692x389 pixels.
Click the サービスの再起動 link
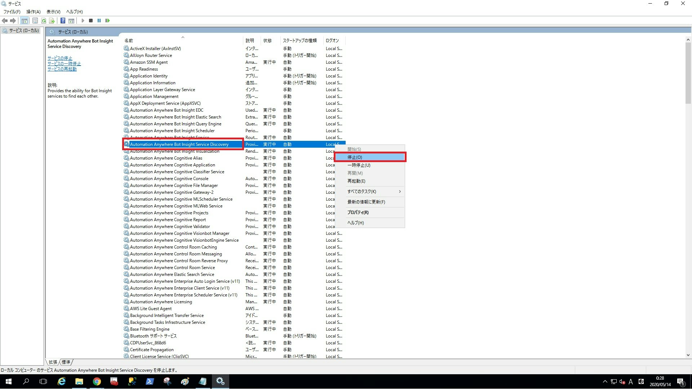tap(62, 69)
